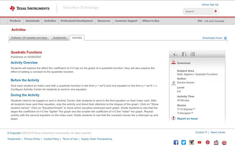235x146 pixels.
Task: Open the footer TI blog icon
Action: (216, 142)
